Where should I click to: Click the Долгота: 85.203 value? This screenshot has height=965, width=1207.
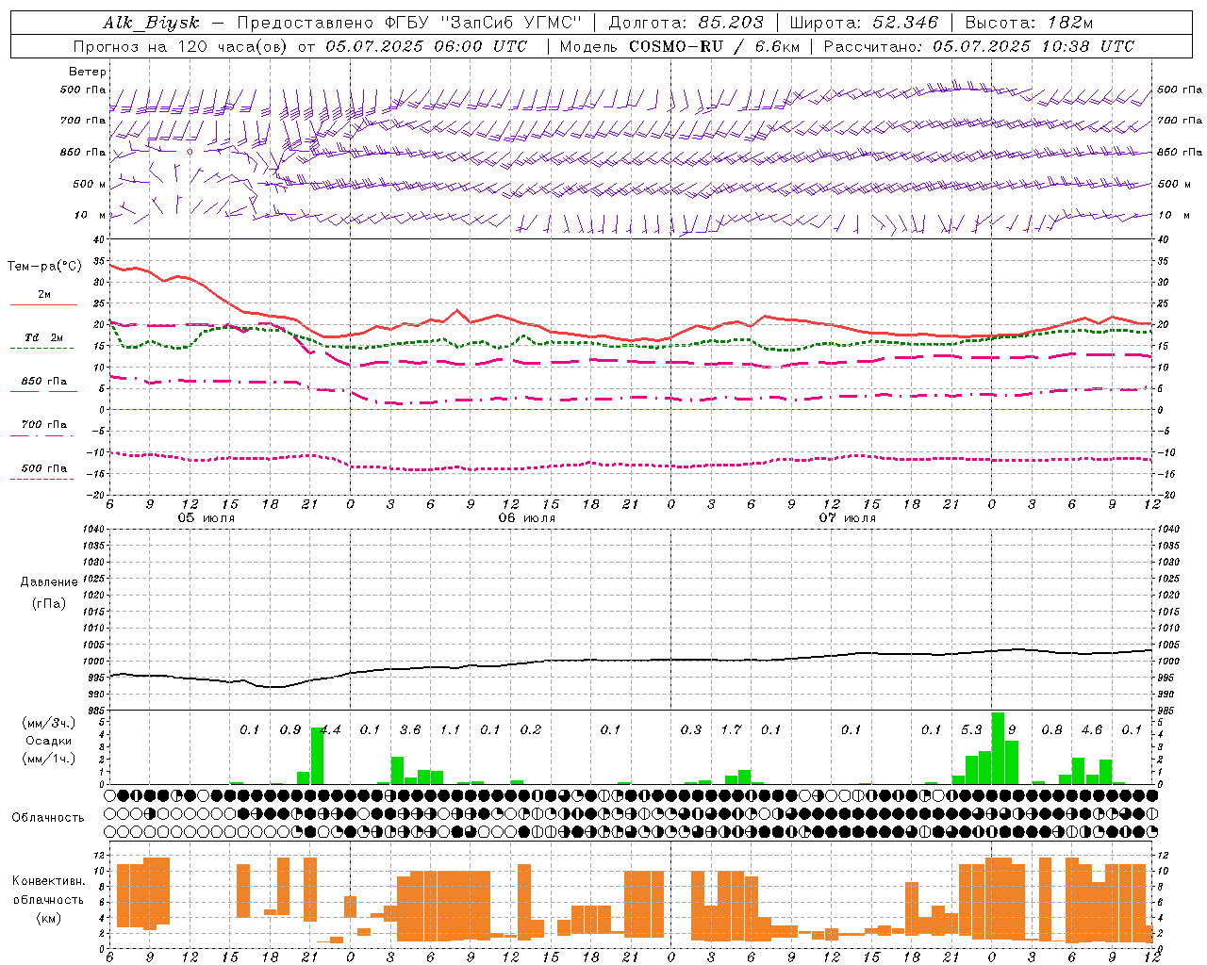tap(686, 23)
